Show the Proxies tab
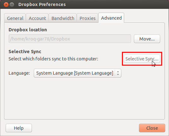Image resolution: width=169 pixels, height=136 pixels. (88, 18)
